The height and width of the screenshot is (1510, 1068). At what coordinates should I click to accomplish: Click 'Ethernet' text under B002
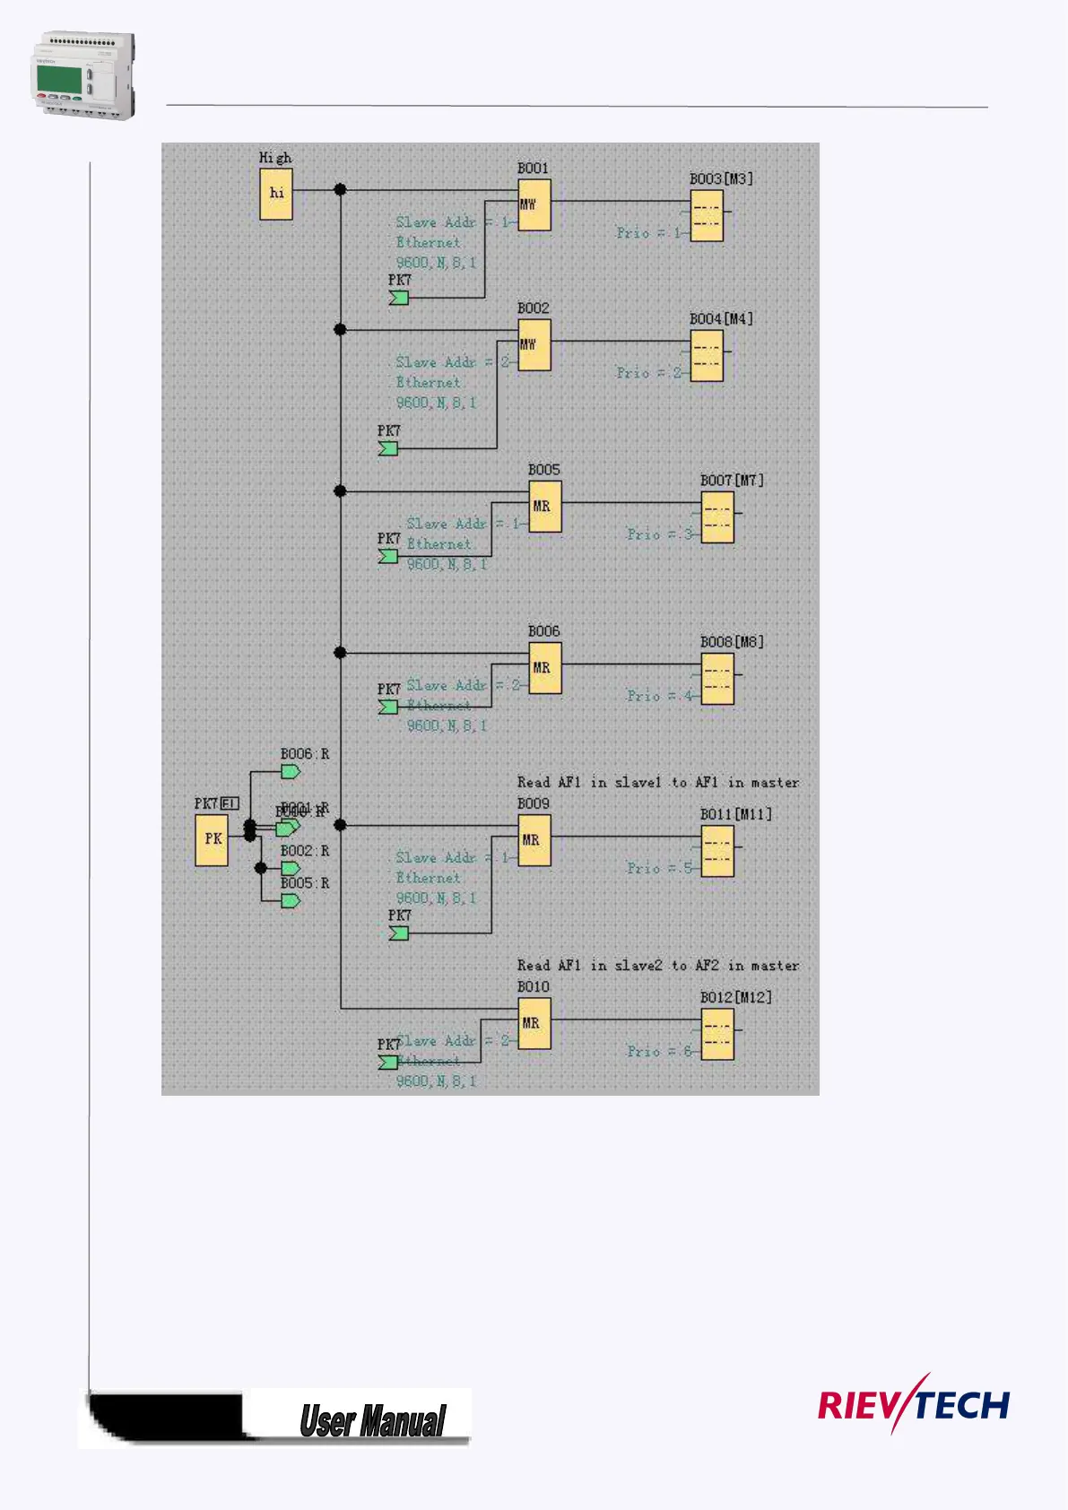[429, 383]
